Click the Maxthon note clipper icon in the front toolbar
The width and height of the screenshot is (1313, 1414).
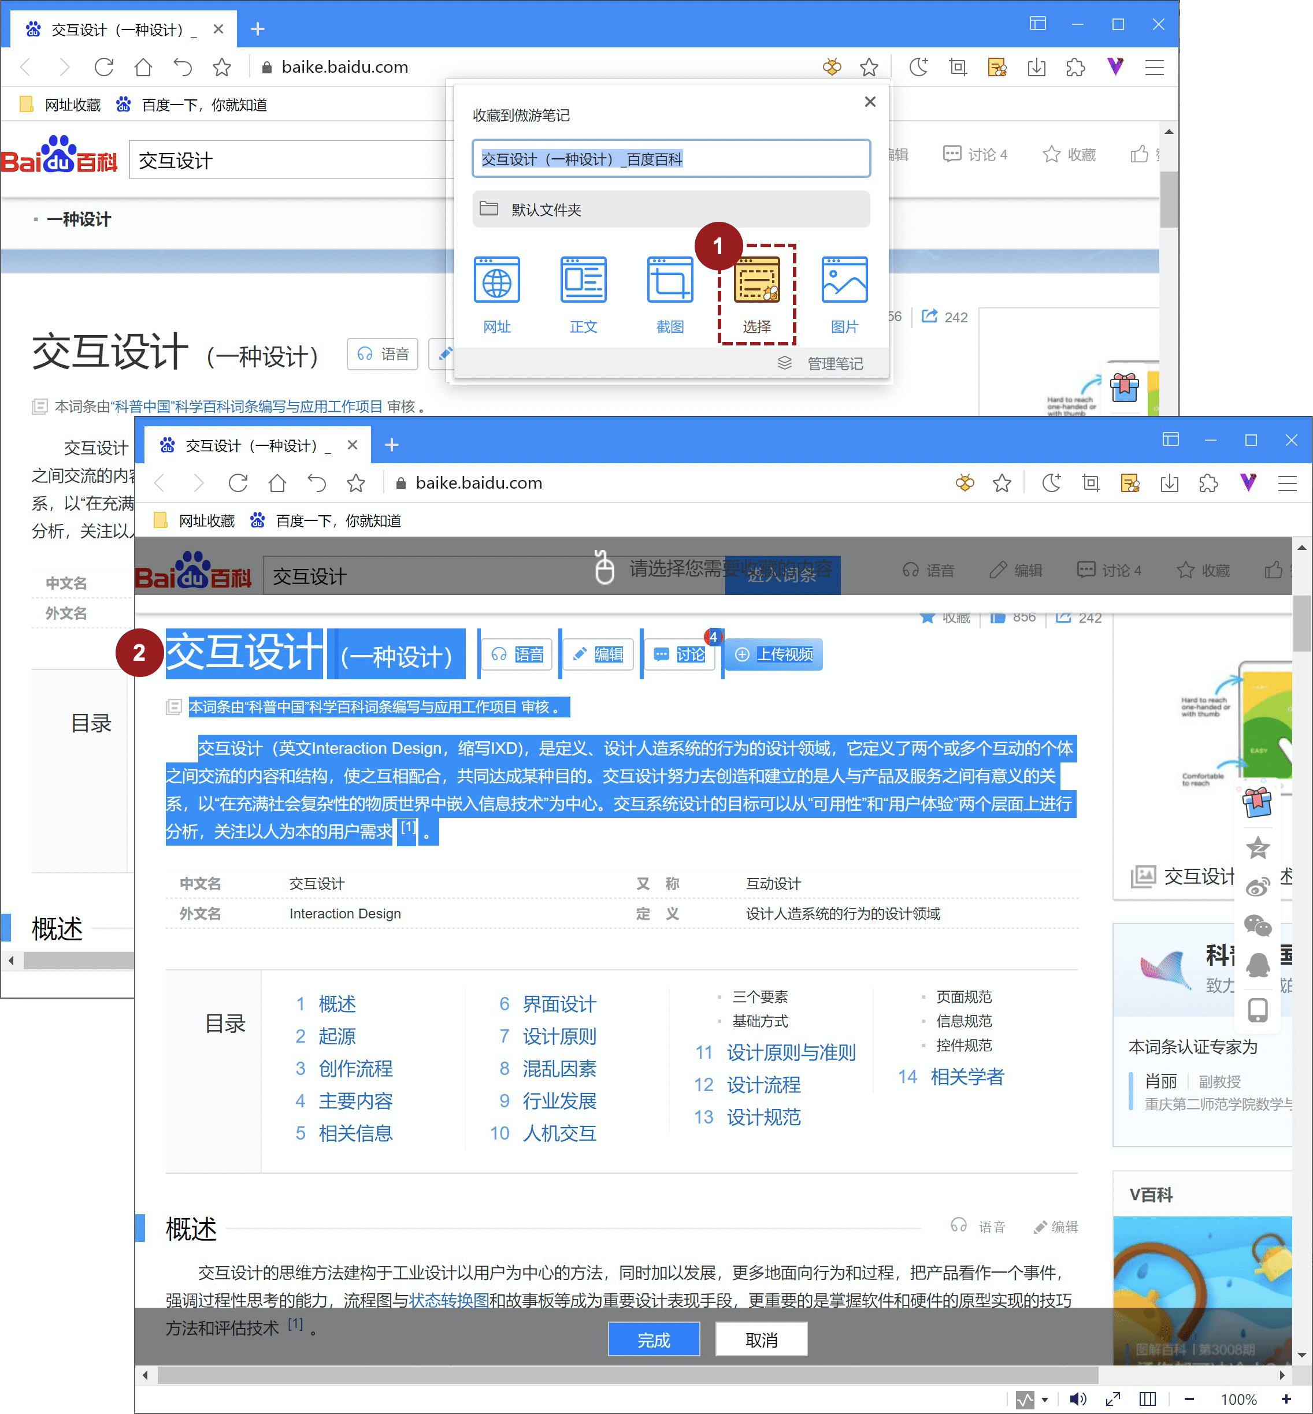[964, 483]
